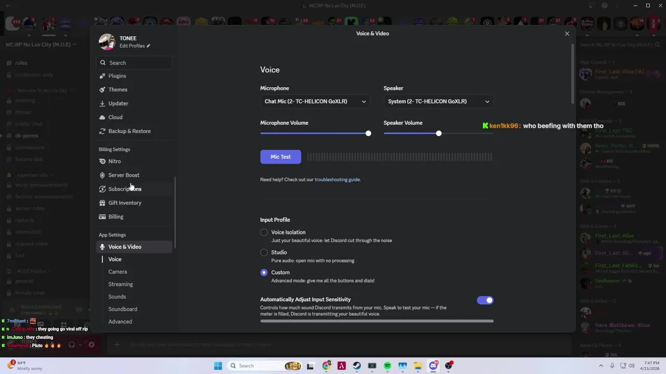This screenshot has height=374, width=666.
Task: Open the troubleshooting guide link
Action: point(337,180)
